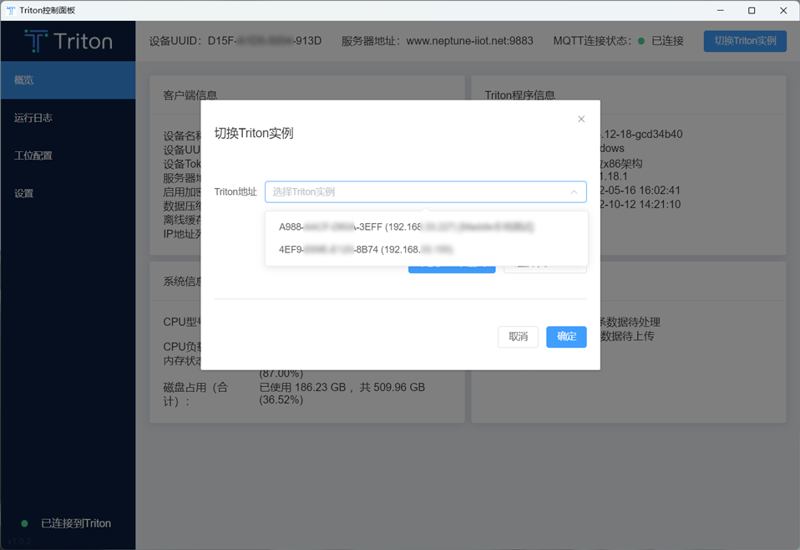800x550 pixels.
Task: Open the 设置 sidebar item
Action: 68,193
